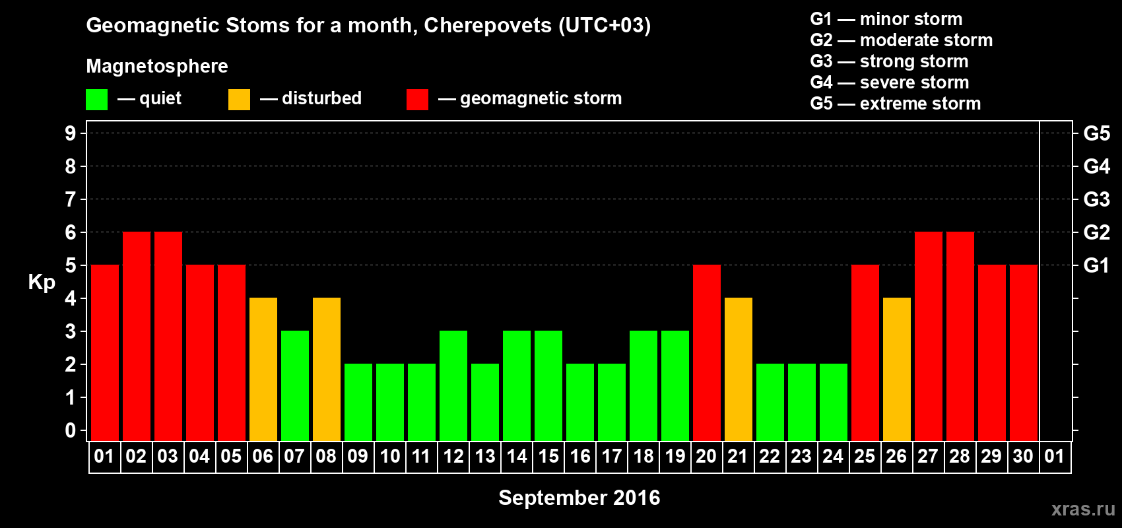Click the orange bar for day 21
Viewport: 1122px width, 528px height.
pyautogui.click(x=739, y=369)
